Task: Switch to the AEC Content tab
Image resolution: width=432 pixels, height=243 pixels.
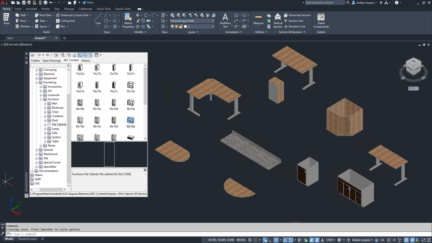Action: (71, 60)
